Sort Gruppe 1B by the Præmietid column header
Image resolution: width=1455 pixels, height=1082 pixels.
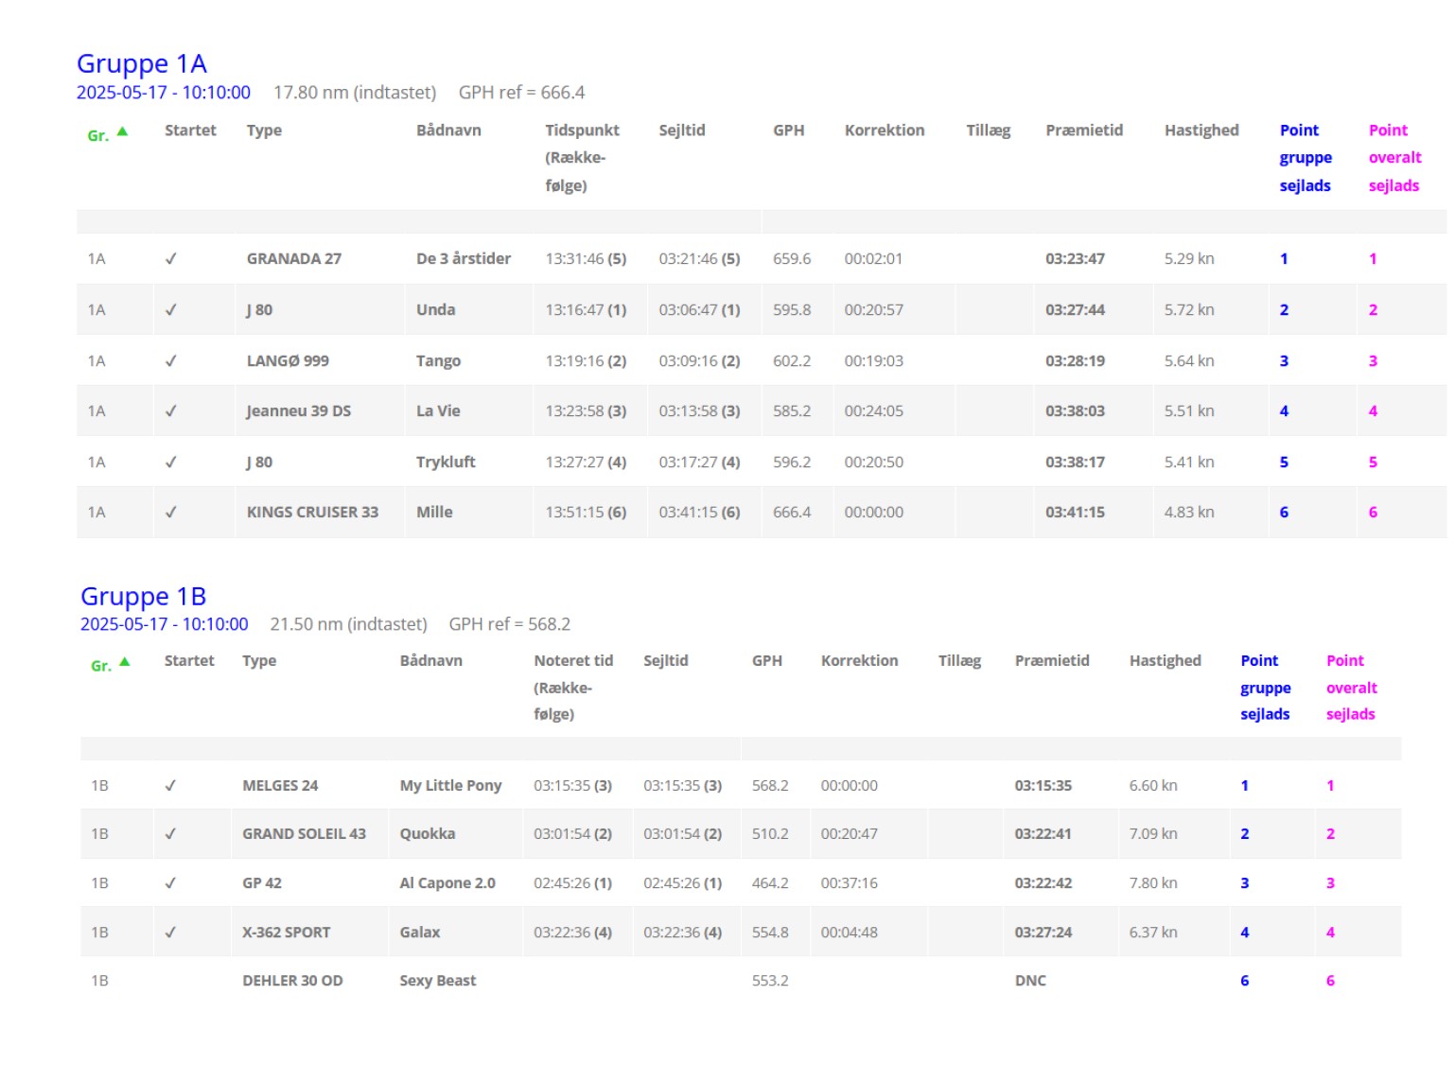tap(1051, 661)
